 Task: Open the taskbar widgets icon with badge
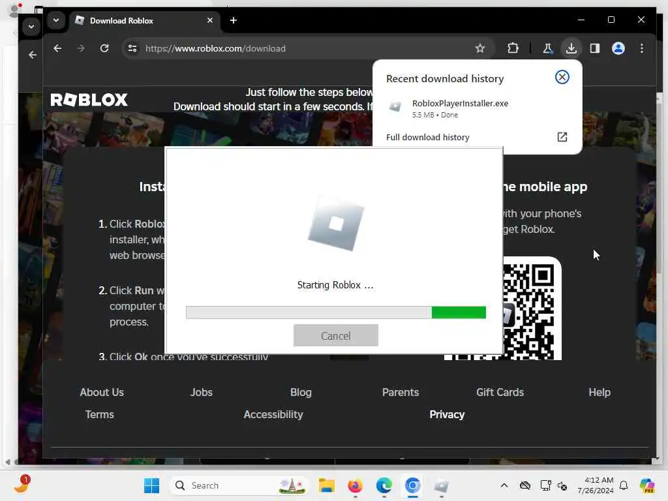point(21,485)
